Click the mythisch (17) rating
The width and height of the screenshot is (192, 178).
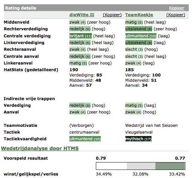138,139
